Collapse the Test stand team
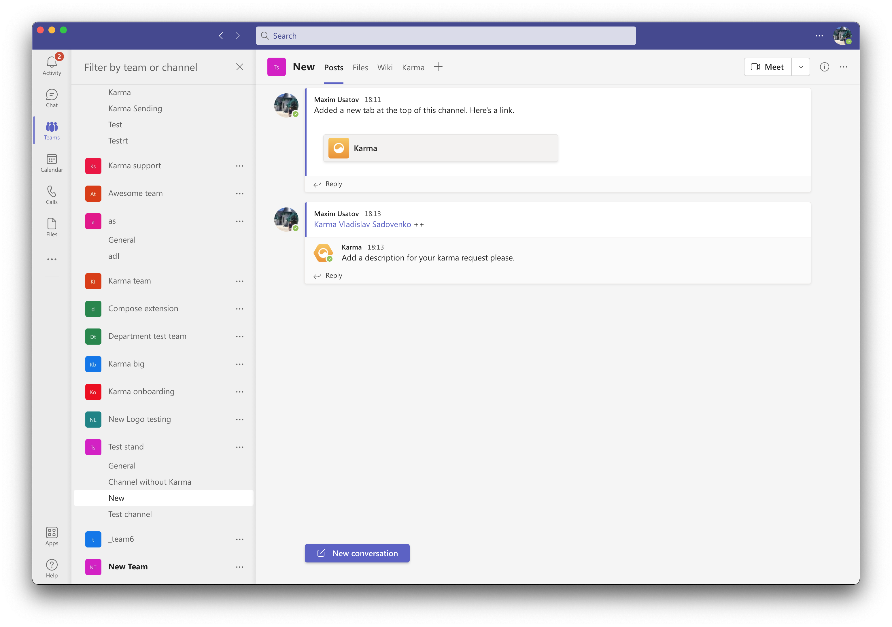Viewport: 892px width, 627px height. click(x=126, y=447)
